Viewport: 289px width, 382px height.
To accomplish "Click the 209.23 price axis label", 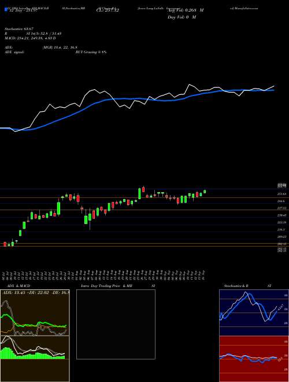I will click(x=282, y=237).
